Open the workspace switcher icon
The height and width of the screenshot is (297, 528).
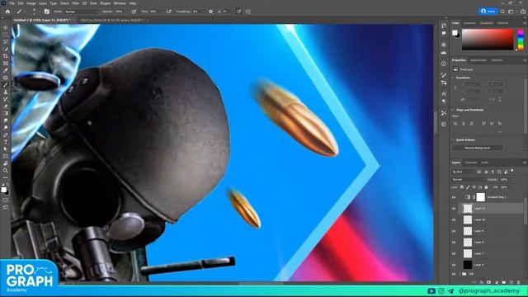pyautogui.click(x=511, y=12)
